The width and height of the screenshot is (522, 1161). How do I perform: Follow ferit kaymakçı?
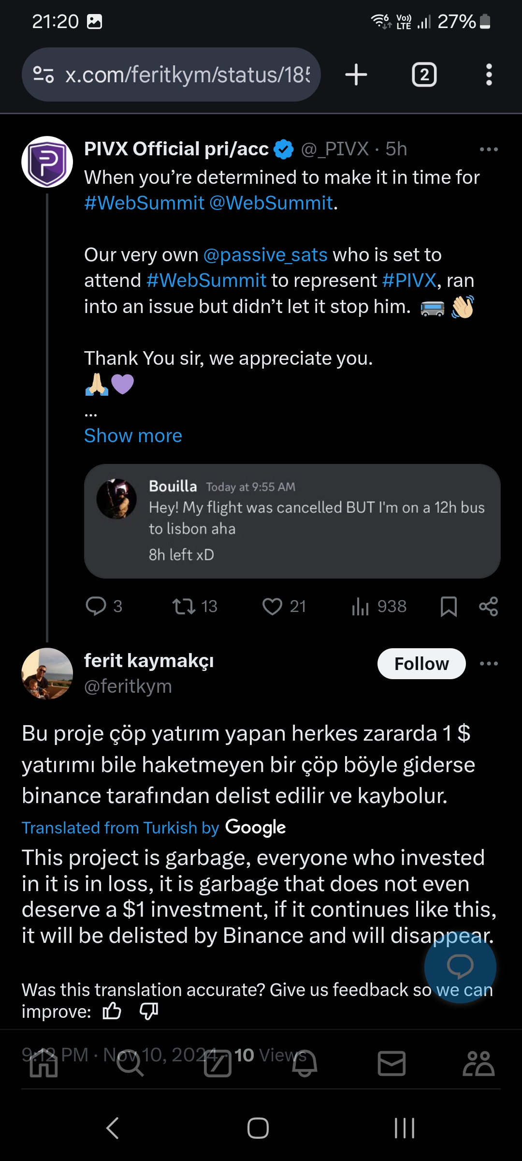tap(421, 664)
